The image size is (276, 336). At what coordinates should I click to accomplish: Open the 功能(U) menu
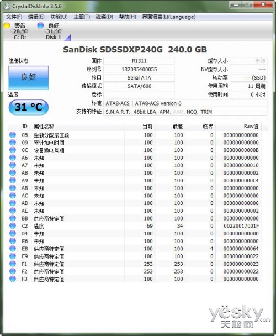[59, 17]
